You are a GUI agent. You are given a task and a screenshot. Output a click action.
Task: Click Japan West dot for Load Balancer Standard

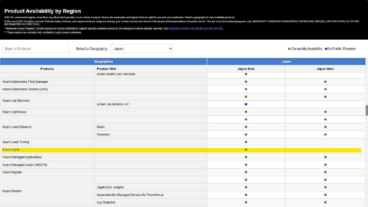pos(325,134)
